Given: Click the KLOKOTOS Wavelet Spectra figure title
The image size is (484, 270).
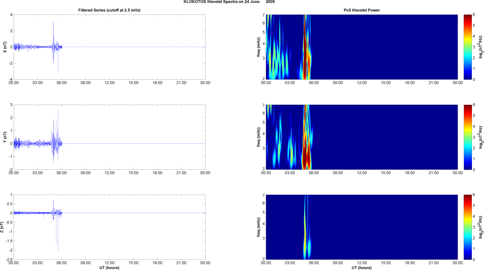Looking at the screenshot, I should point(229,2).
